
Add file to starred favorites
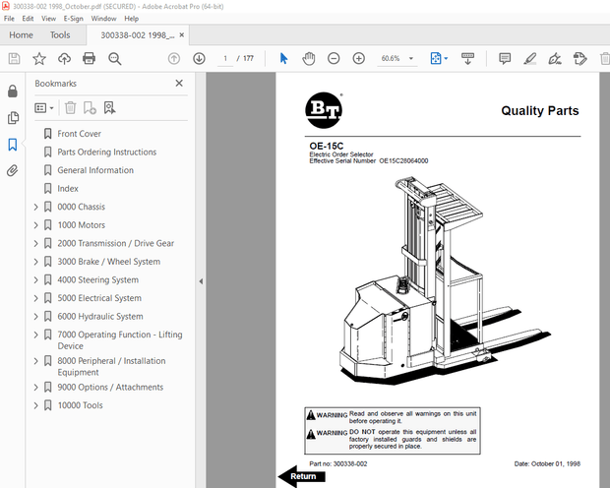[39, 59]
